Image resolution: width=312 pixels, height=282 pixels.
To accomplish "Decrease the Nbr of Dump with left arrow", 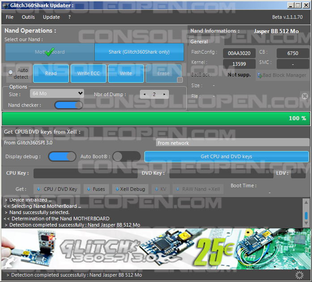I will pyautogui.click(x=144, y=94).
